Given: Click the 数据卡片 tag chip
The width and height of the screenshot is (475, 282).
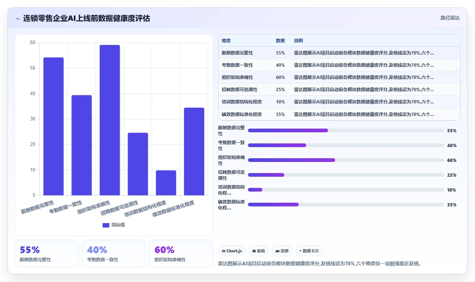Looking at the screenshot, I should [309, 251].
